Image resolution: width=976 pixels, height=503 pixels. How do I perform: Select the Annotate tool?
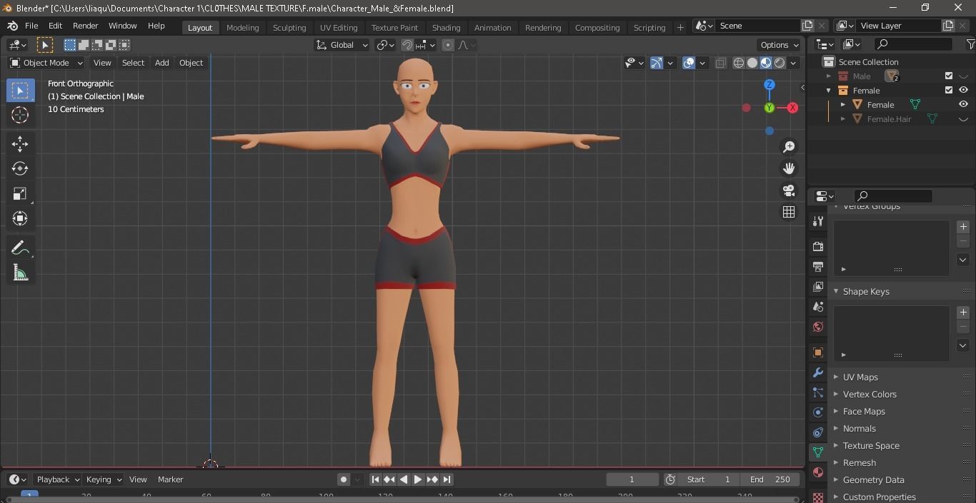(20, 248)
